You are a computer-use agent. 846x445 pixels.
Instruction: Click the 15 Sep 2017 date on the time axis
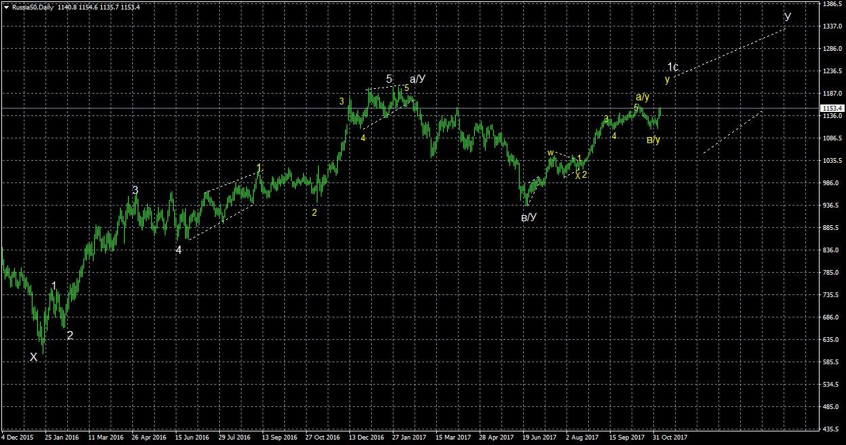pyautogui.click(x=627, y=438)
